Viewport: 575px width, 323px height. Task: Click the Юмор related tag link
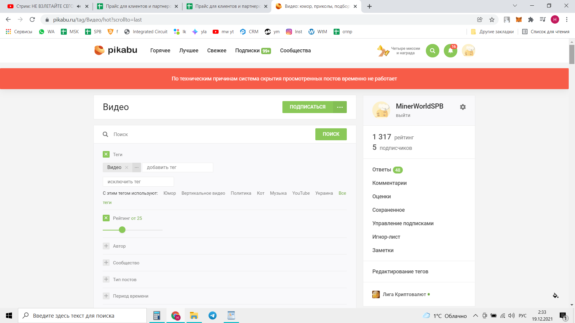point(170,193)
